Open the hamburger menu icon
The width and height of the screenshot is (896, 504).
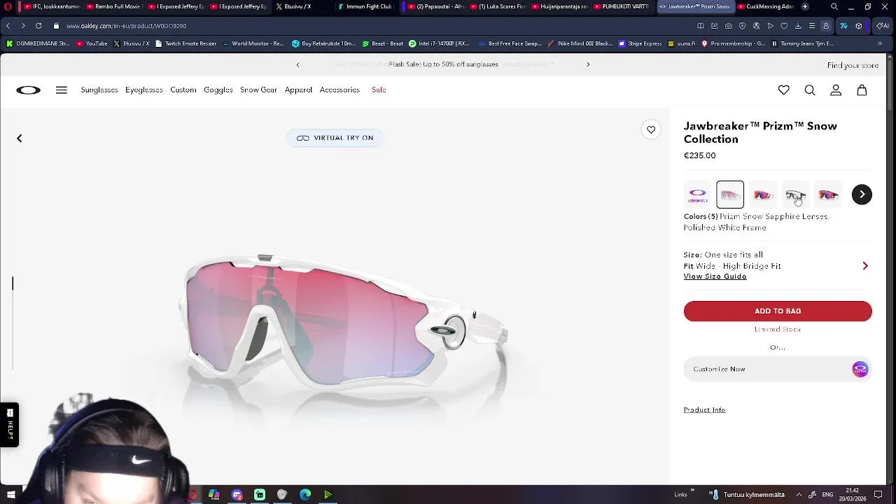click(62, 90)
